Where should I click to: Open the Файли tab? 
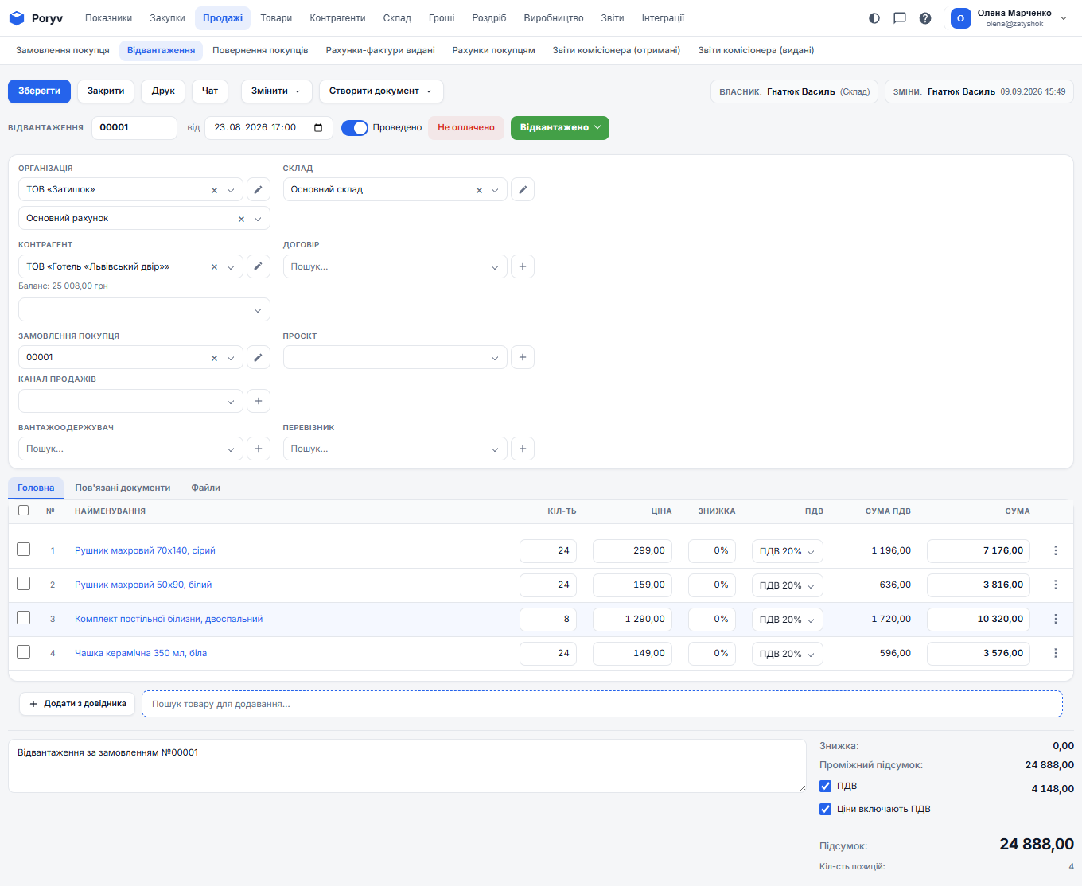pos(205,488)
